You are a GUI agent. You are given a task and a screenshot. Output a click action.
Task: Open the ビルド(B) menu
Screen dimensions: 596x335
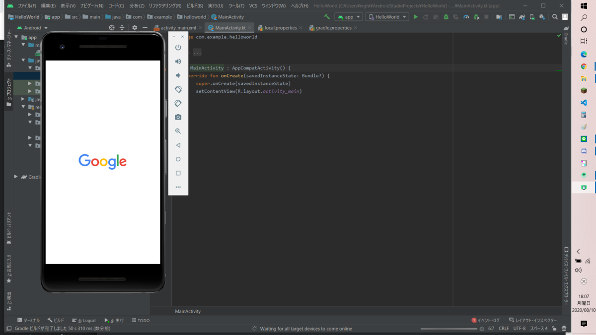[x=195, y=6]
